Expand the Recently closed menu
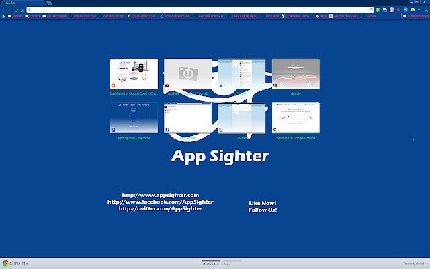This screenshot has height=269, width=430. 415,264
